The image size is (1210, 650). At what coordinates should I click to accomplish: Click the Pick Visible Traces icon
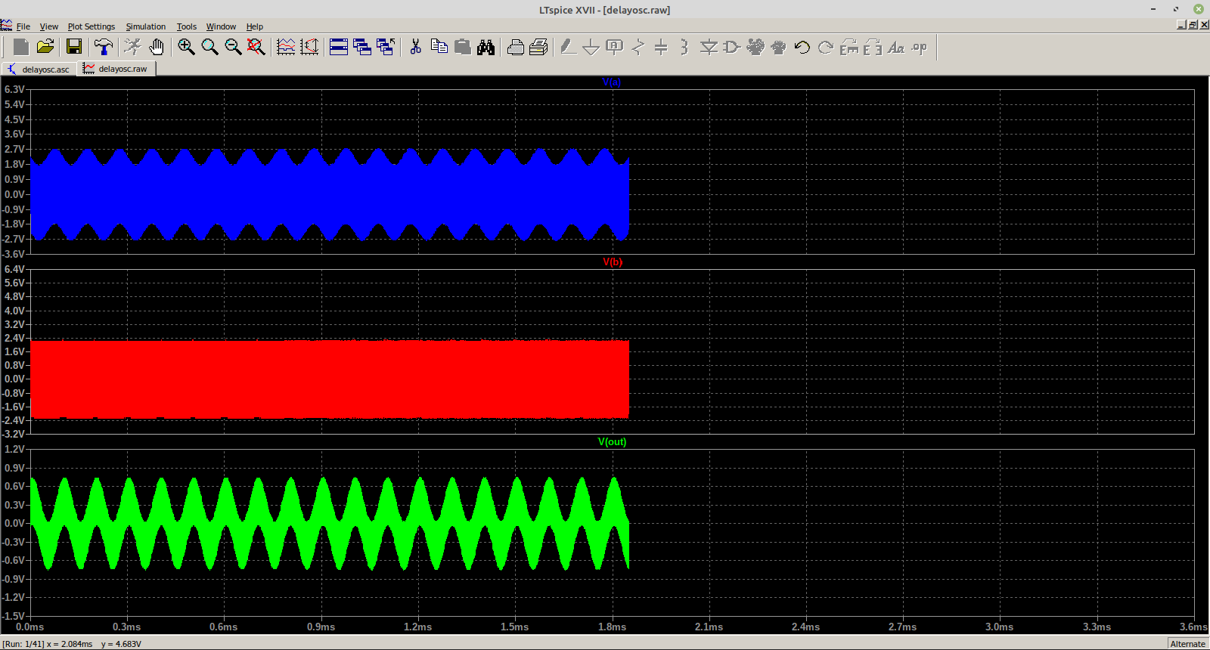pyautogui.click(x=286, y=47)
